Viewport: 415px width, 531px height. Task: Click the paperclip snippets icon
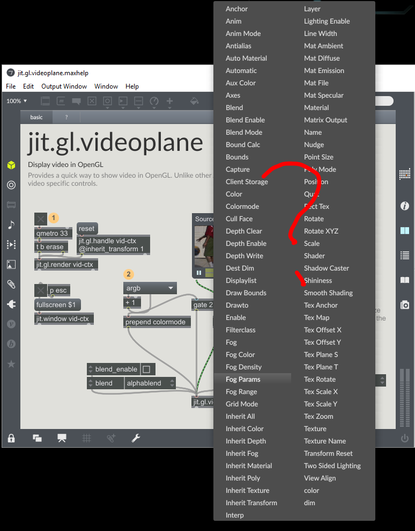(11, 284)
